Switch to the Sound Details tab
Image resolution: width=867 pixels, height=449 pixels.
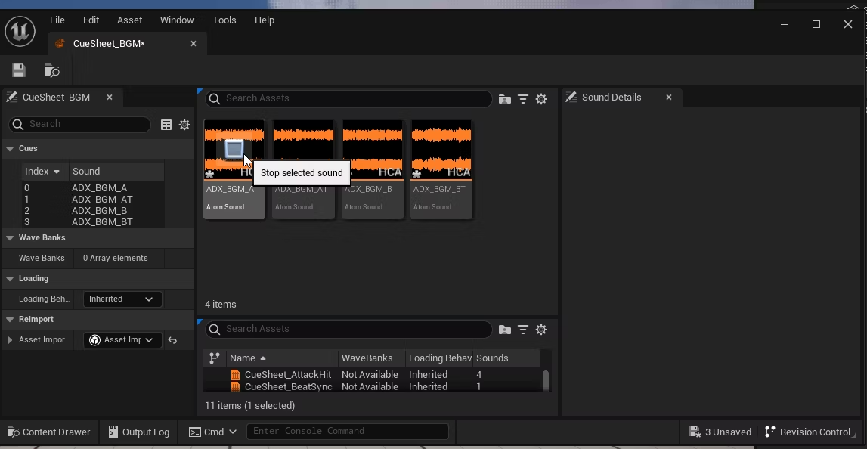611,98
